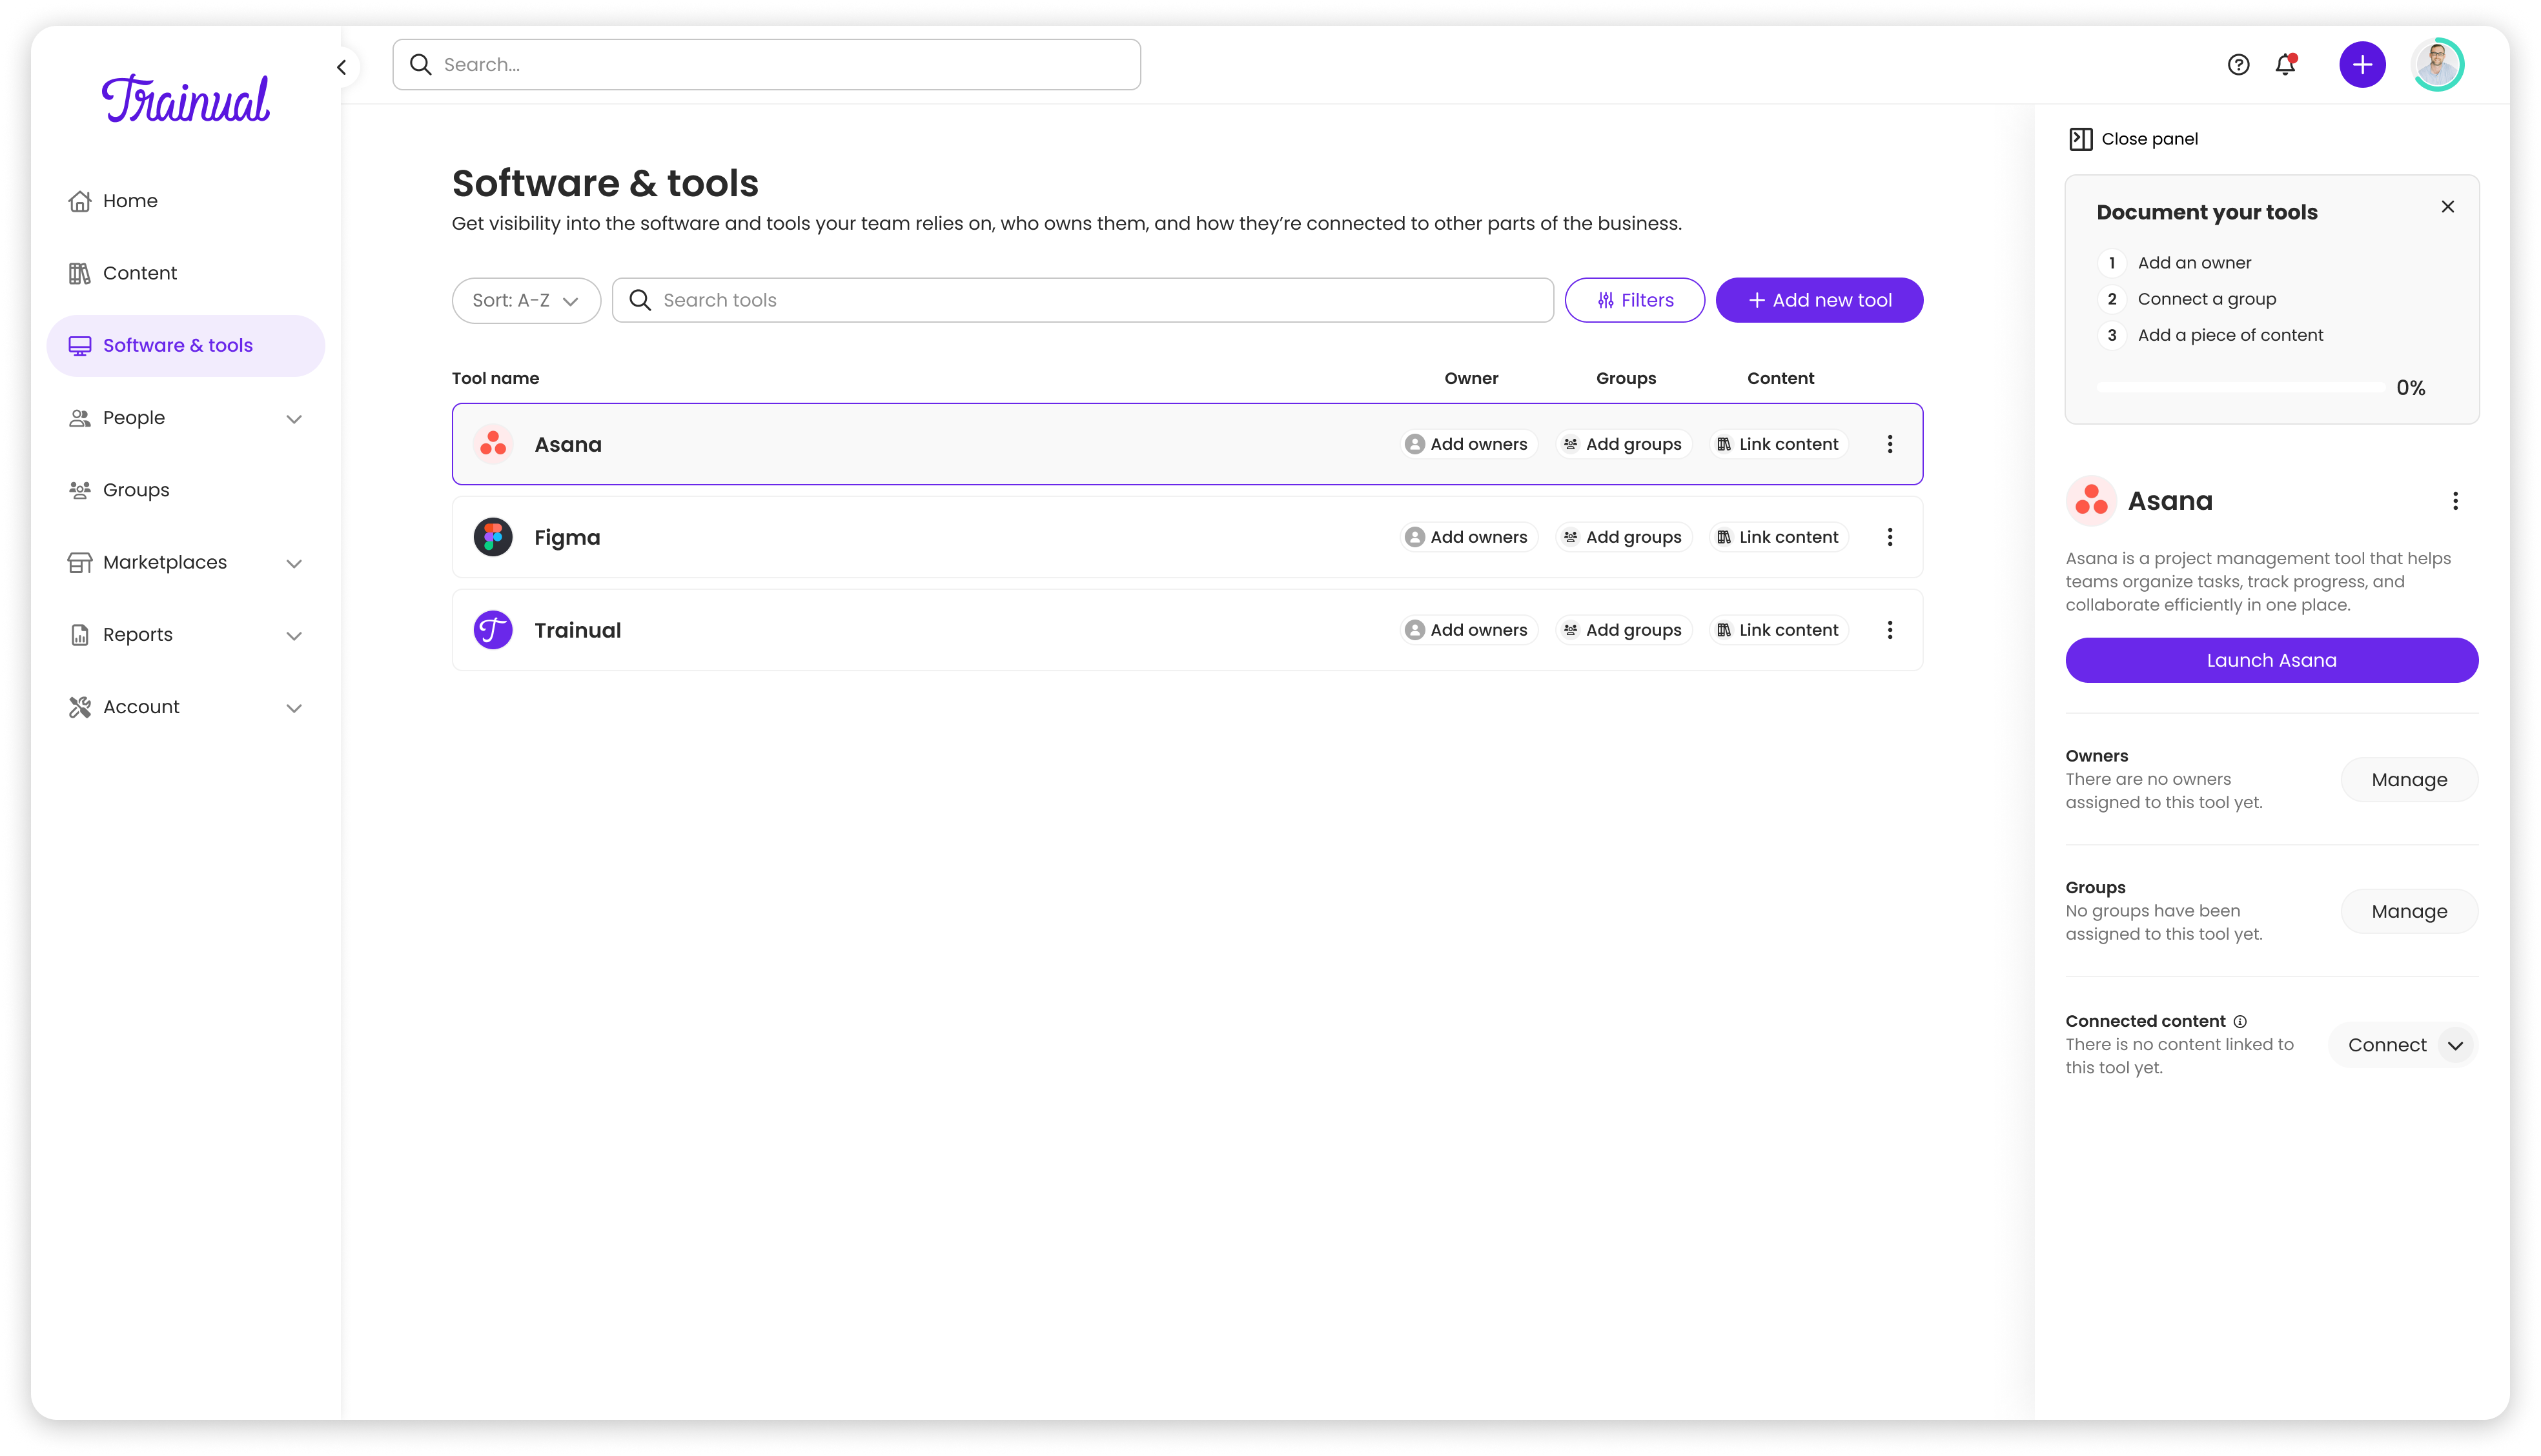Screen dimensions: 2541x1456
Task: Go to Content in sidebar
Action: click(139, 273)
